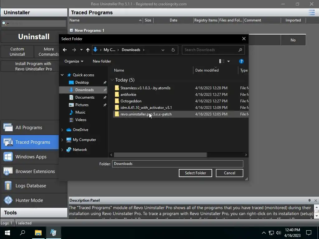The width and height of the screenshot is (319, 239).
Task: Pin the Description Panel
Action: coord(309,200)
